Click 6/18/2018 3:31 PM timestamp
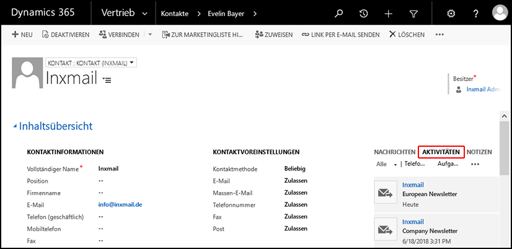 coord(427,241)
